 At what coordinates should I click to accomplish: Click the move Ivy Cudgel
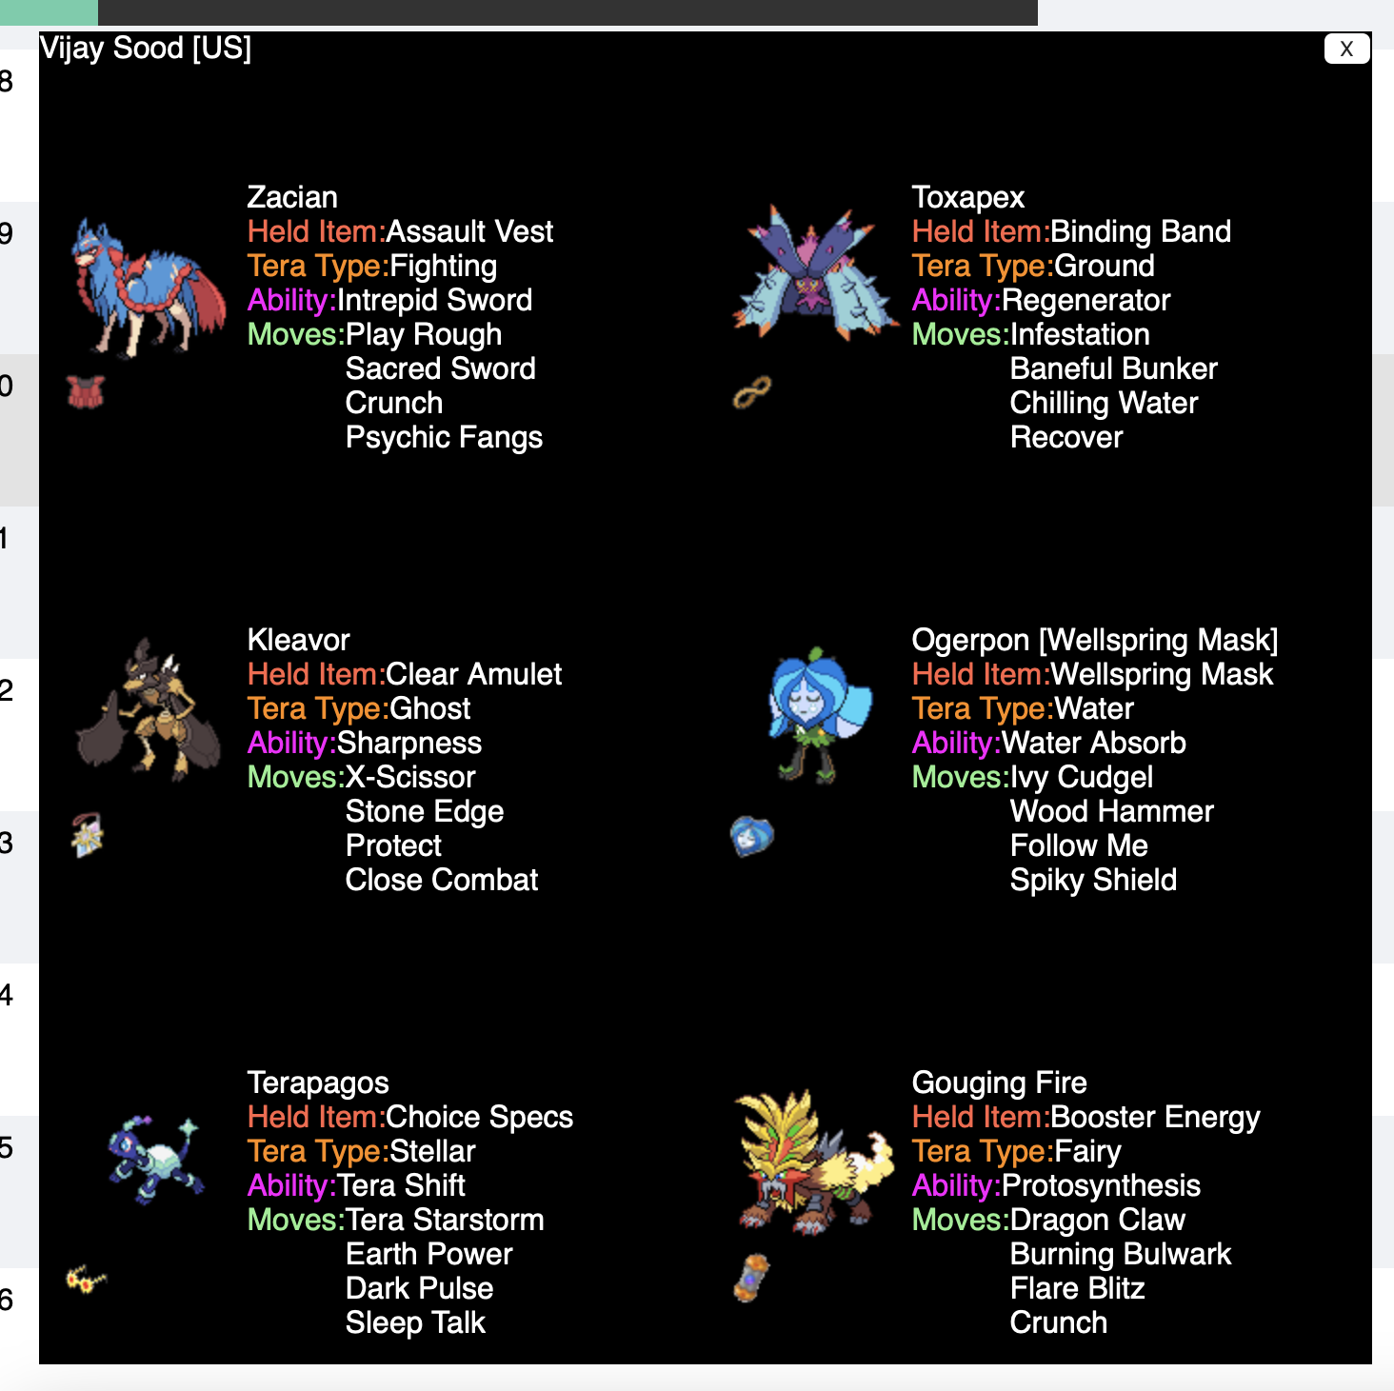tap(1082, 777)
